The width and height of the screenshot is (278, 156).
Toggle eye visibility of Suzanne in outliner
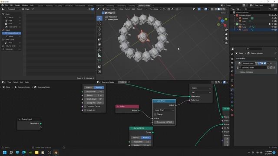tap(272, 30)
